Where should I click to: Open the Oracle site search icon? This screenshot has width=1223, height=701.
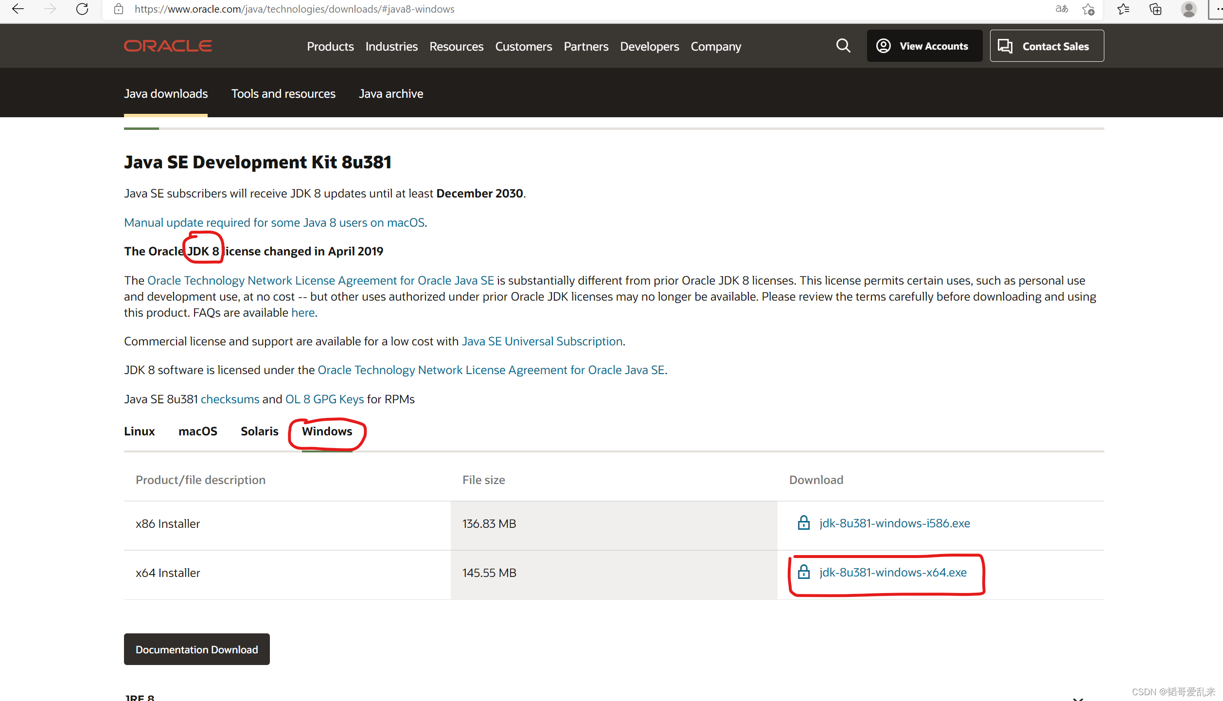(x=843, y=46)
